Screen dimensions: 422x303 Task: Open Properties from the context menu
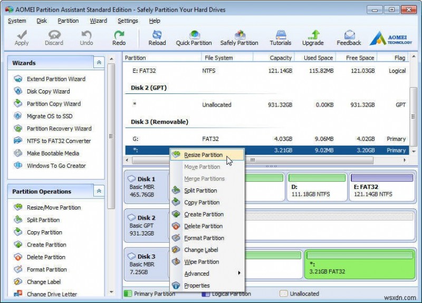click(x=207, y=285)
